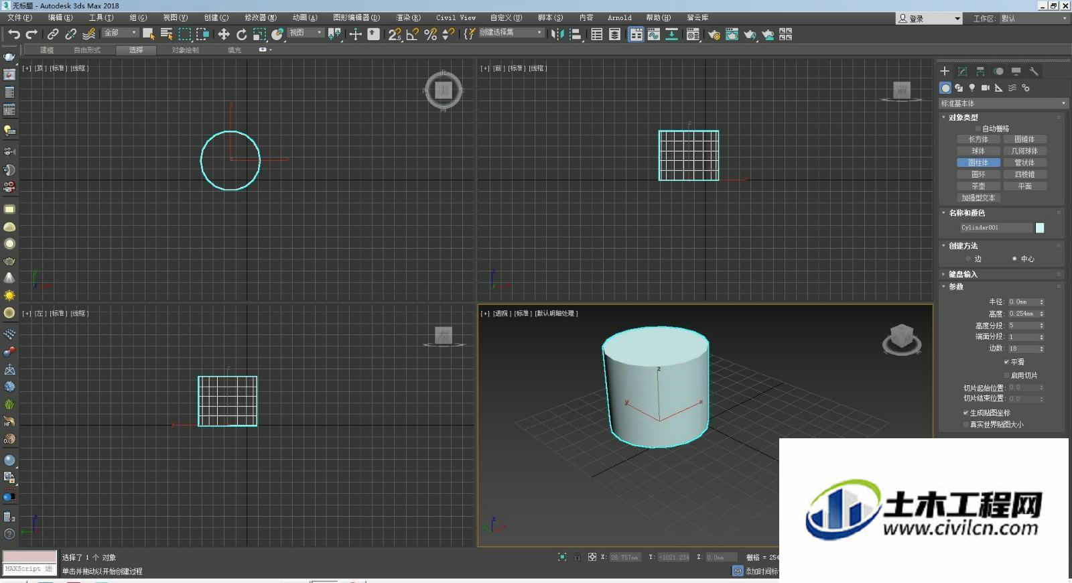Toggle the Percent Snap icon

coord(431,34)
